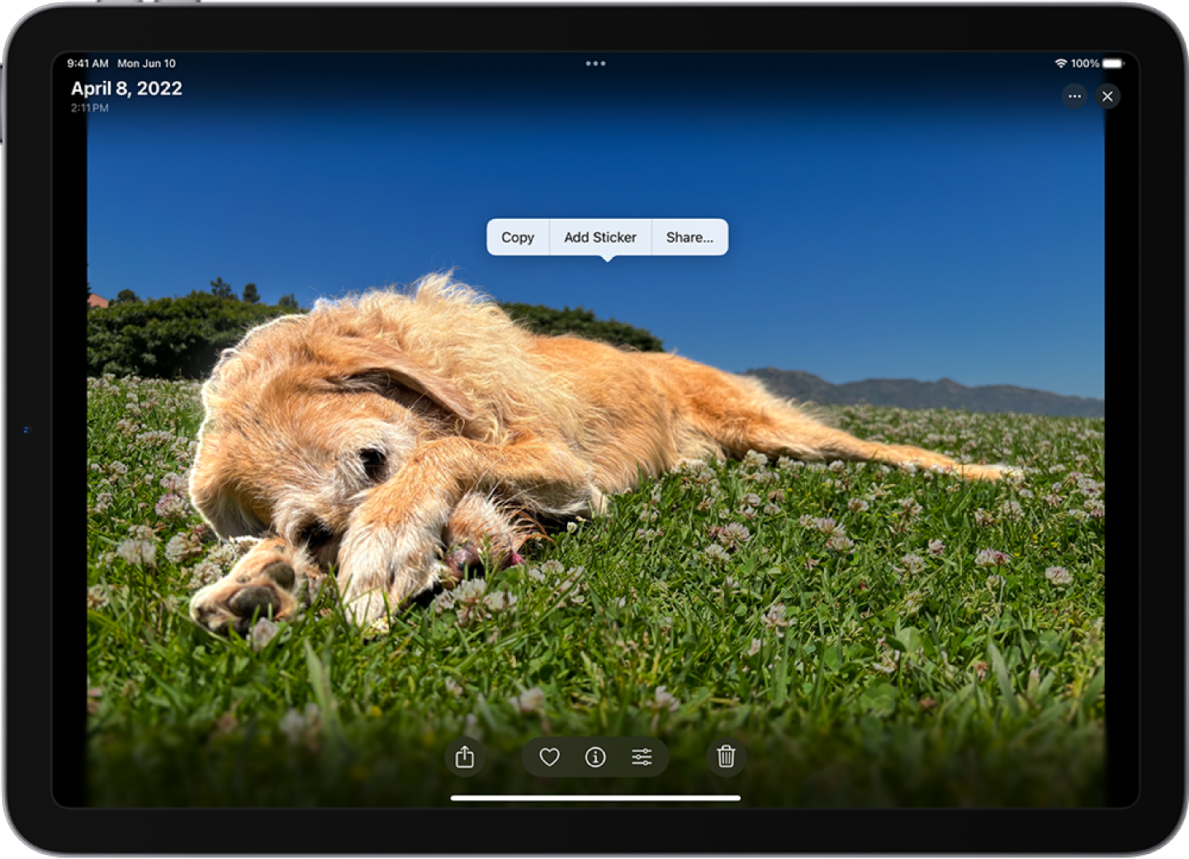The height and width of the screenshot is (859, 1189).
Task: Choose Share... from the popup menu
Action: (x=689, y=238)
